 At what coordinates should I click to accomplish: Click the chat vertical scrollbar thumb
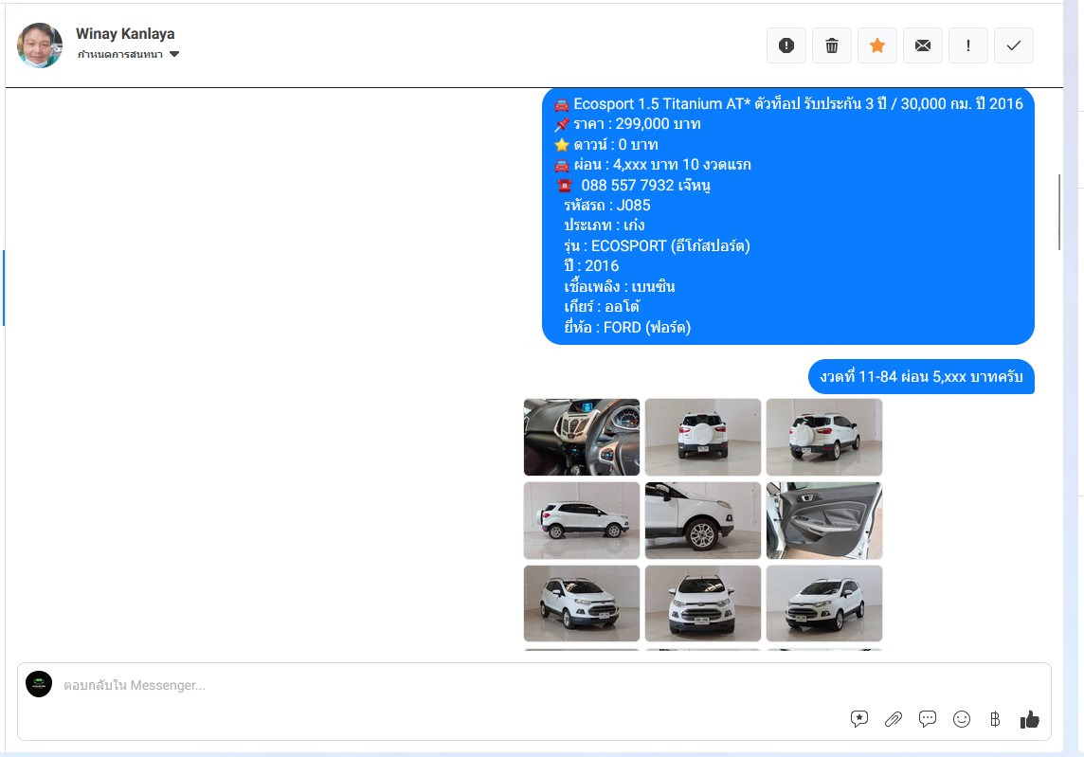click(x=1059, y=212)
